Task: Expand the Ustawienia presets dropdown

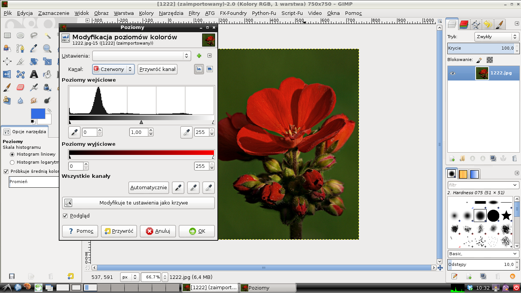Action: pyautogui.click(x=141, y=56)
